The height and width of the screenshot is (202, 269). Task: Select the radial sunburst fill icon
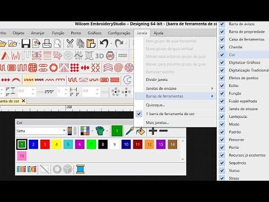click(x=68, y=56)
